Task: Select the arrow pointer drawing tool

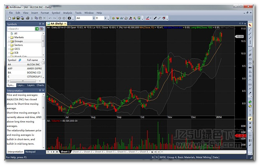Action: pos(250,25)
